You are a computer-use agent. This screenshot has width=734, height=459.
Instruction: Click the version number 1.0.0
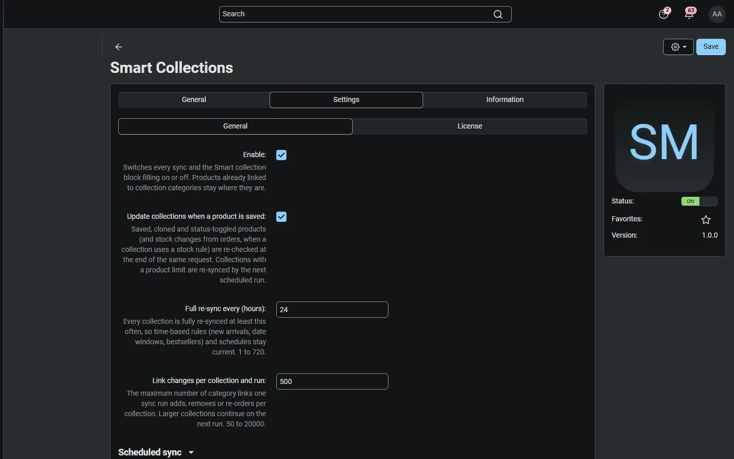710,235
